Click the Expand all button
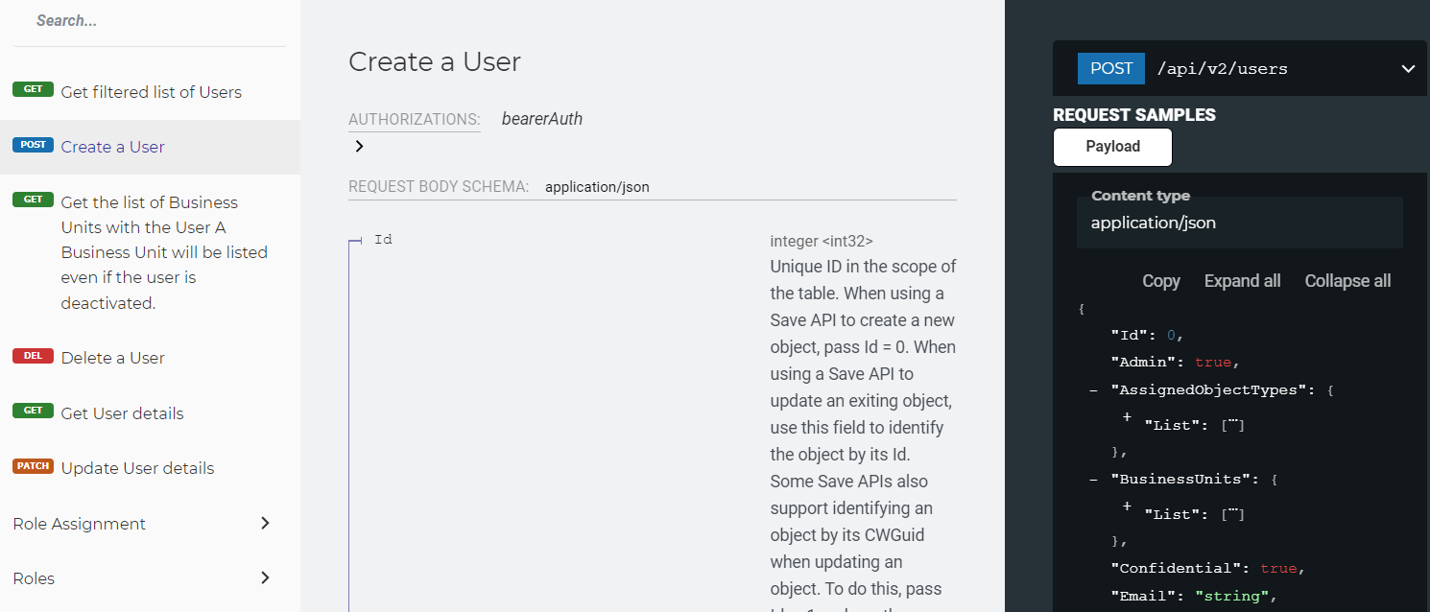Viewport: 1430px width, 612px height. pyautogui.click(x=1242, y=280)
